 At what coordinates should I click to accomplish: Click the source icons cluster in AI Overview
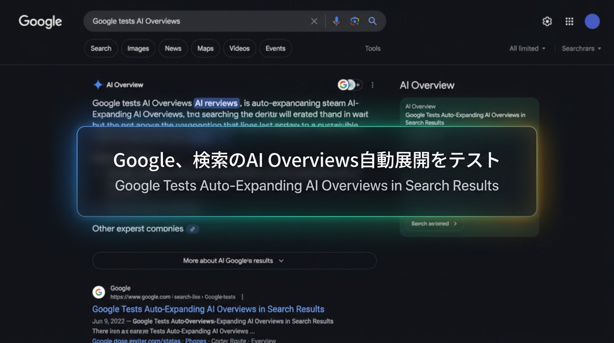pyautogui.click(x=350, y=85)
